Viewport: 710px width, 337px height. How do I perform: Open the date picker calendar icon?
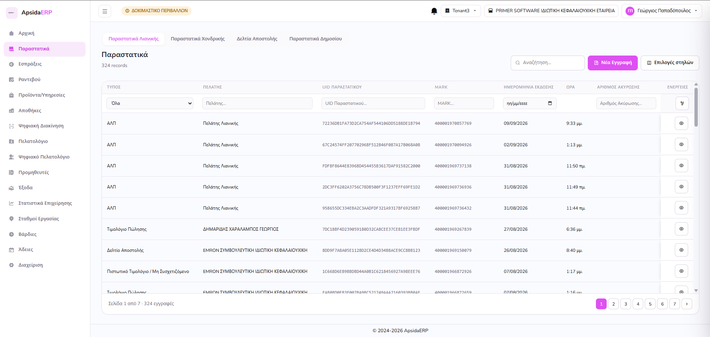tap(550, 103)
